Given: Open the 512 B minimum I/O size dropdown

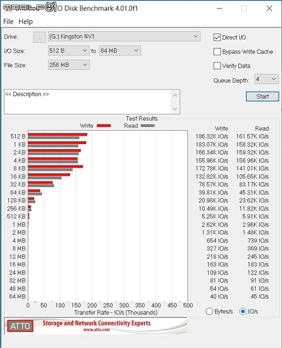Looking at the screenshot, I should point(69,51).
